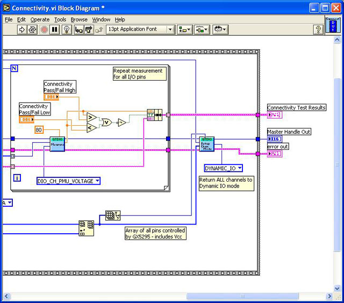This screenshot has height=303, width=344.
Task: Open the Align Objects dropdown
Action: pos(185,30)
